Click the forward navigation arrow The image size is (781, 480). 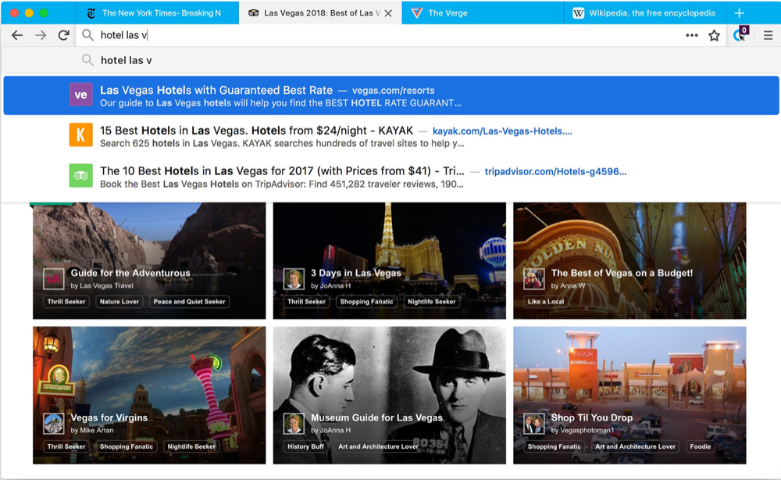coord(41,35)
